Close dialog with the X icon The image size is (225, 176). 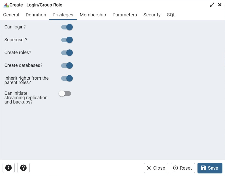pyautogui.click(x=220, y=5)
